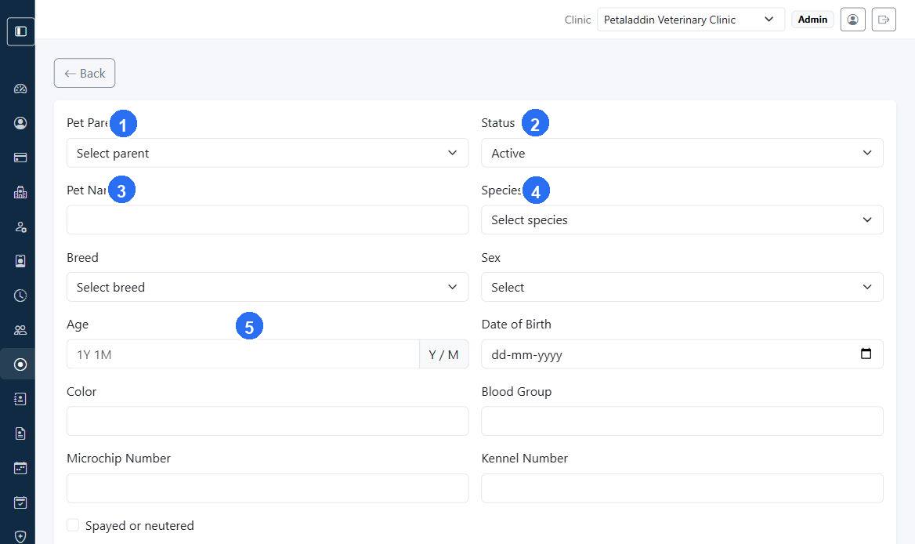Image resolution: width=915 pixels, height=544 pixels.
Task: Click the Breed field label
Action: (82, 257)
